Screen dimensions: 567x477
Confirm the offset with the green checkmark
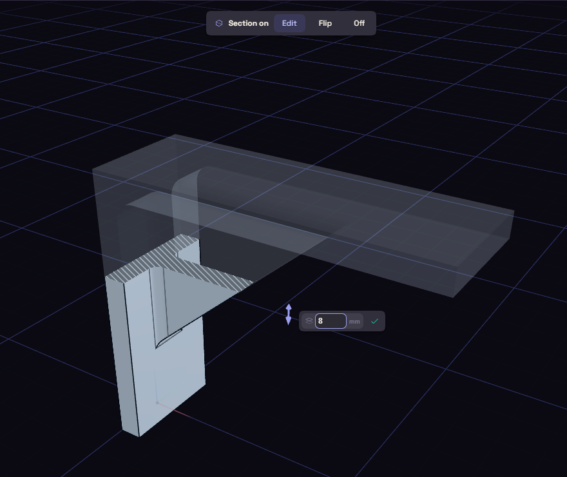click(374, 321)
